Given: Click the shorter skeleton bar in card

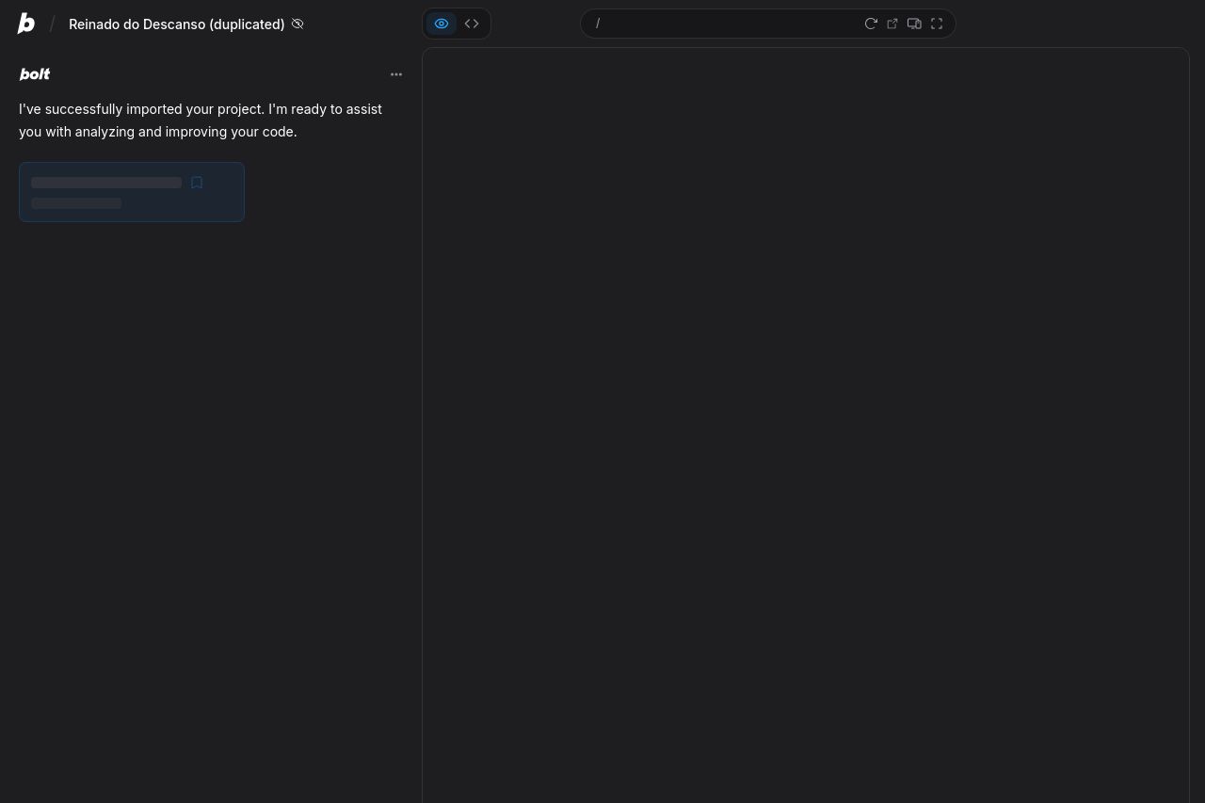Looking at the screenshot, I should pos(76,203).
